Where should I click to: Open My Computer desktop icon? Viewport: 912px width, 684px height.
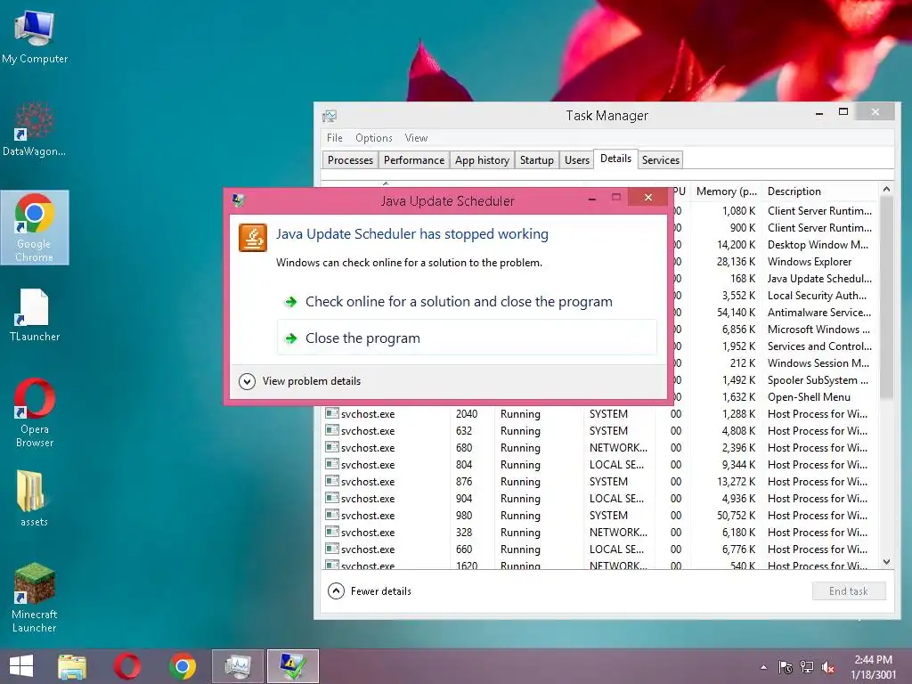(35, 37)
